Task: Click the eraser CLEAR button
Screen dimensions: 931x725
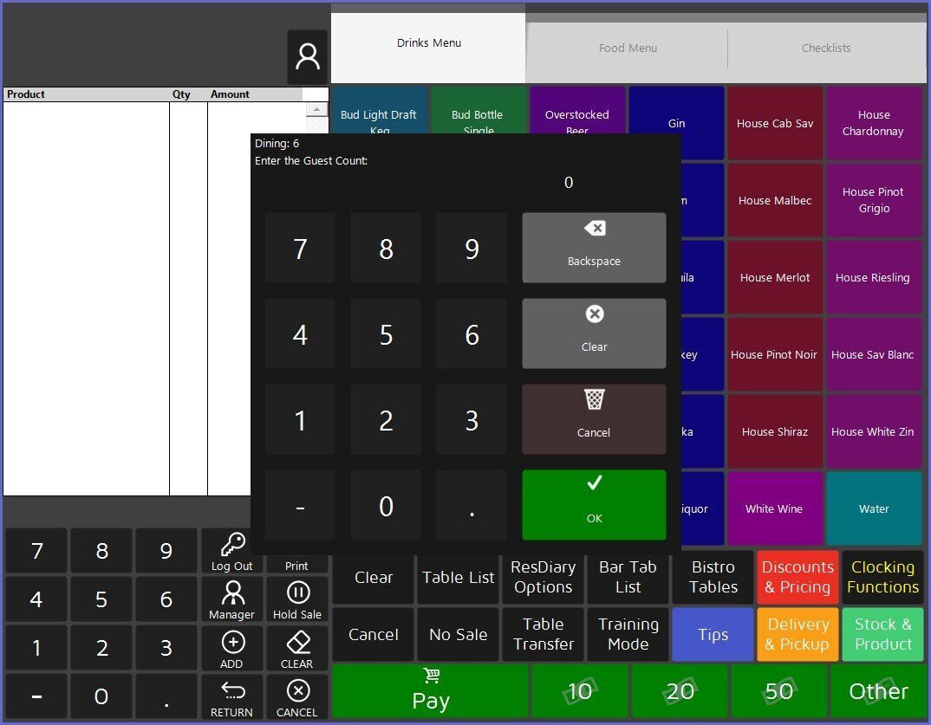Action: pos(296,649)
